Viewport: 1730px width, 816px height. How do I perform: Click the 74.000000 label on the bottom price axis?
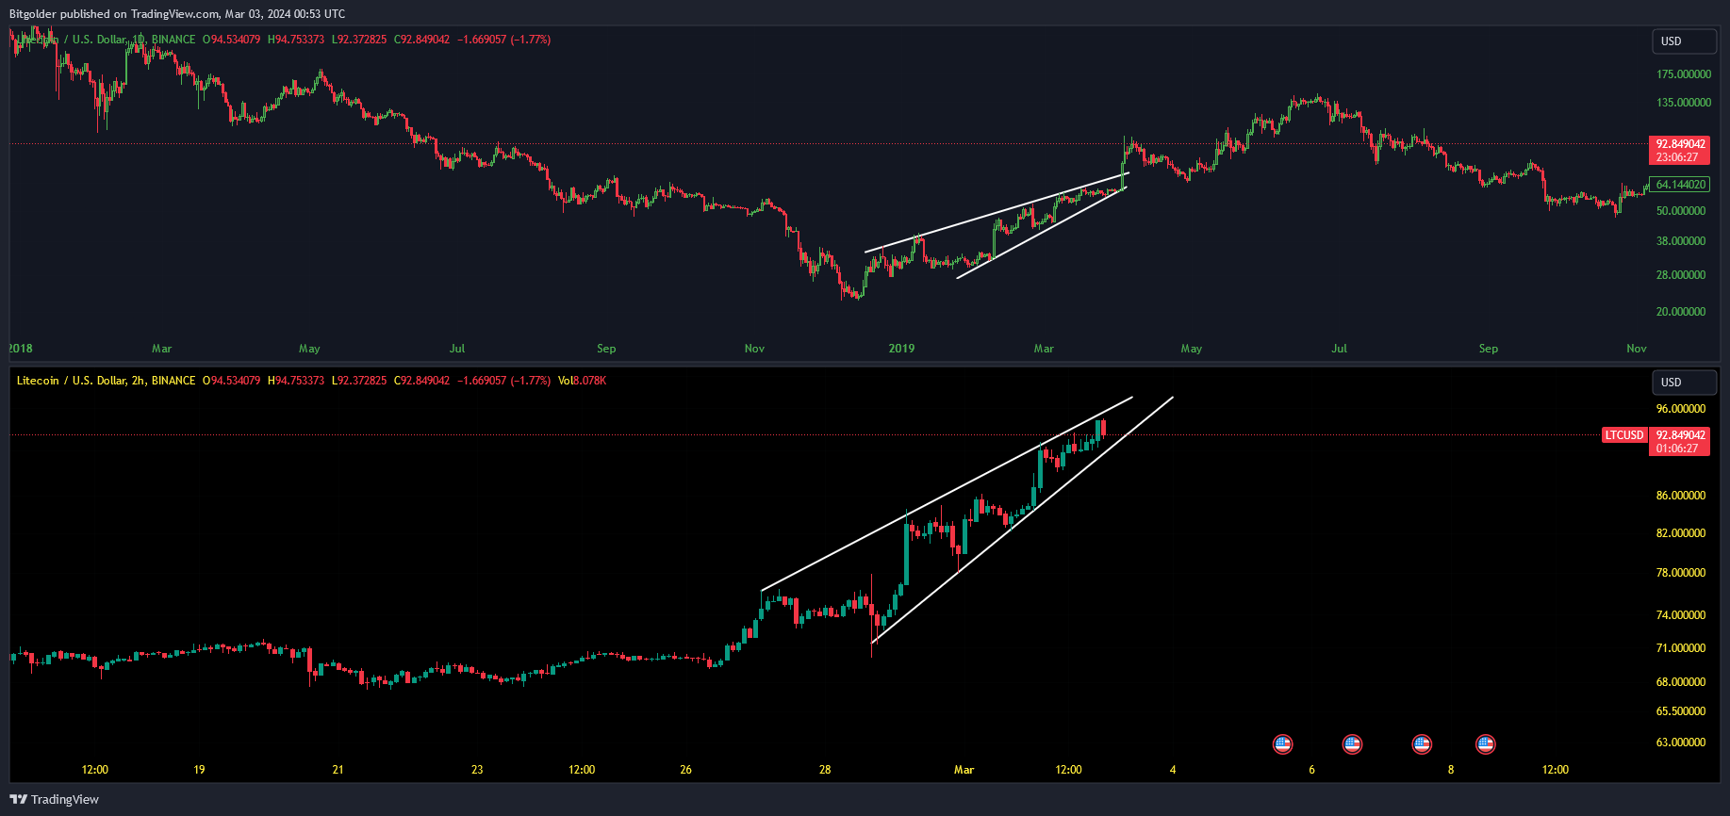1681,615
